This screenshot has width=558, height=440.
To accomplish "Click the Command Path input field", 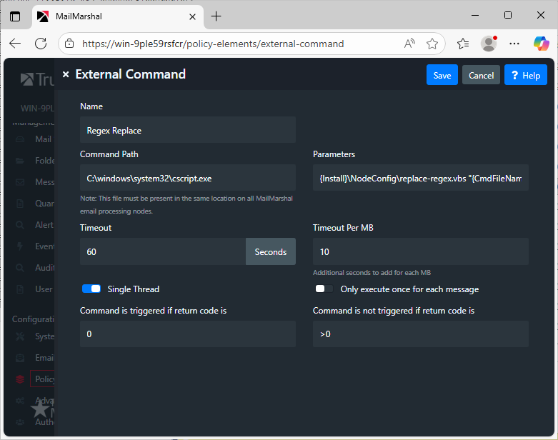I will tap(187, 177).
